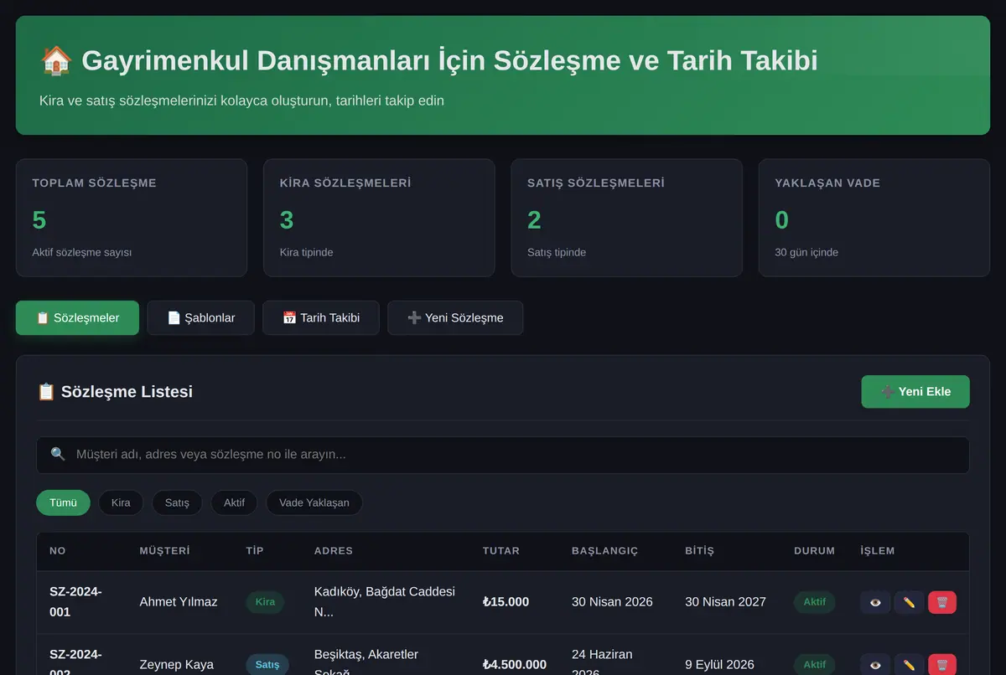1006x675 pixels.
Task: Click the BİTİŞ column header
Action: point(699,551)
